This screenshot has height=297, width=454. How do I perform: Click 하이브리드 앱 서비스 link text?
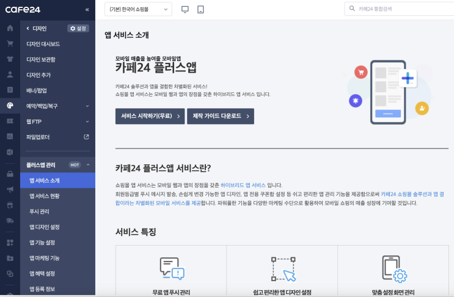(x=243, y=185)
